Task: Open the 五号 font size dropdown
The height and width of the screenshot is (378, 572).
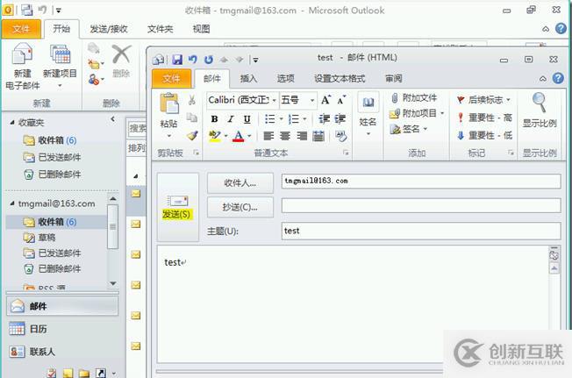Action: (312, 100)
